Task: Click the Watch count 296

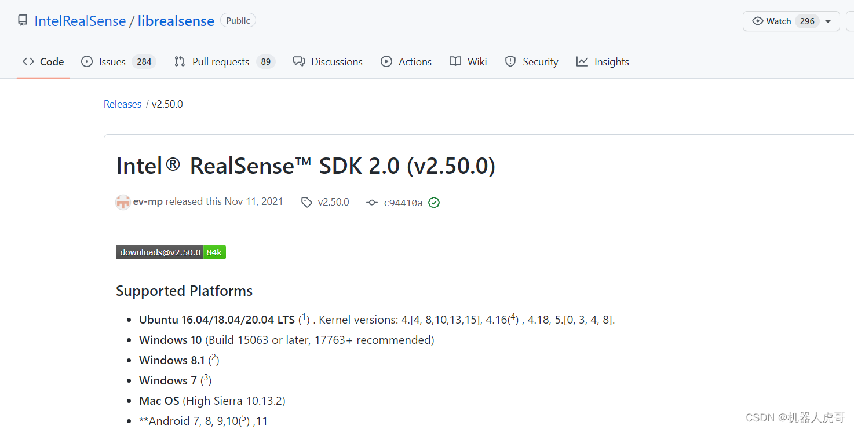Action: coord(807,21)
